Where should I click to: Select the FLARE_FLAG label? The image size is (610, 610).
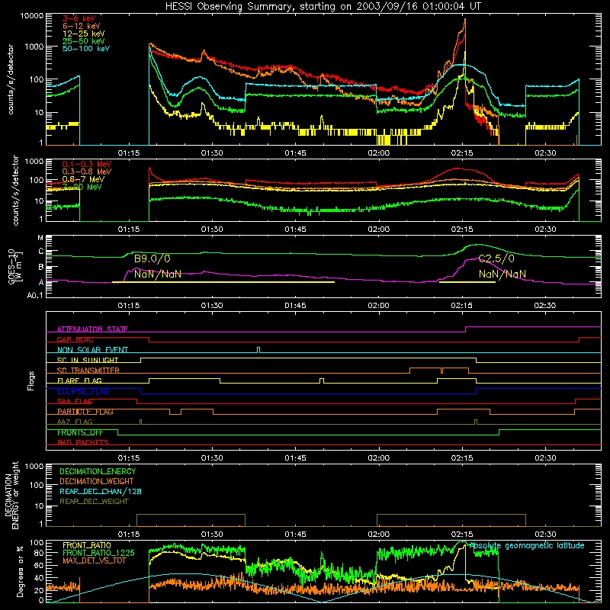(79, 380)
